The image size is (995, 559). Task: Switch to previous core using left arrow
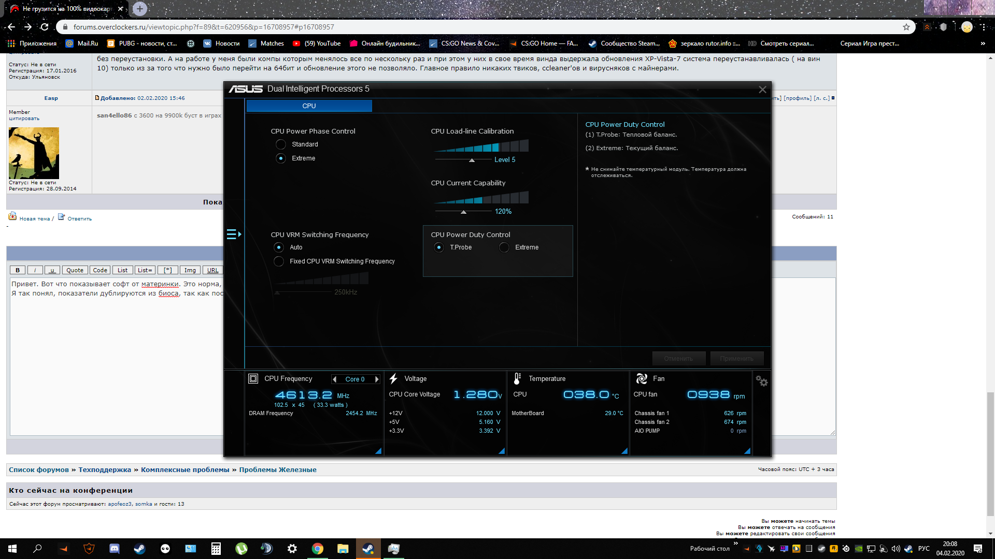334,379
